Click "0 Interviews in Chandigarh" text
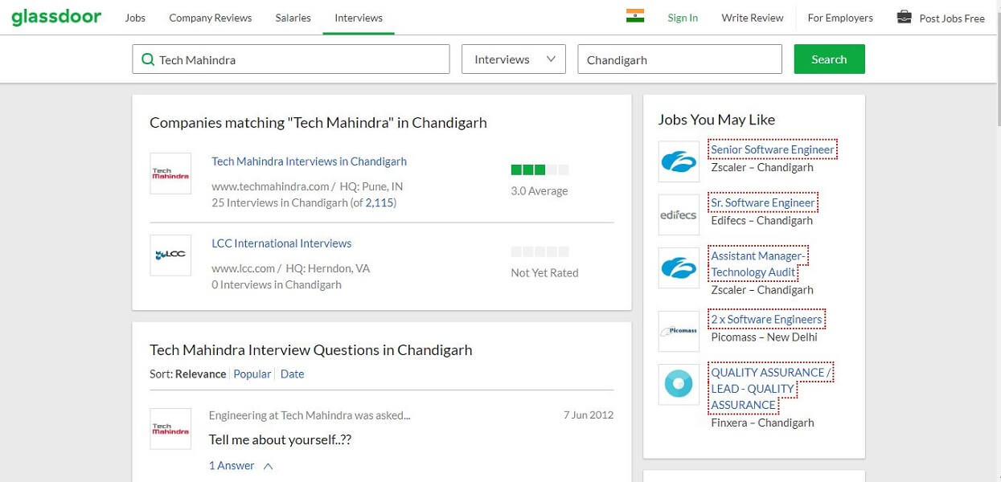This screenshot has height=482, width=1001. click(x=277, y=284)
